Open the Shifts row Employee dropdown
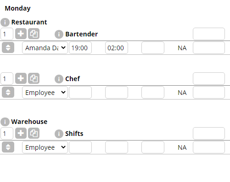Viewport: 230px width, 182px height. point(45,147)
